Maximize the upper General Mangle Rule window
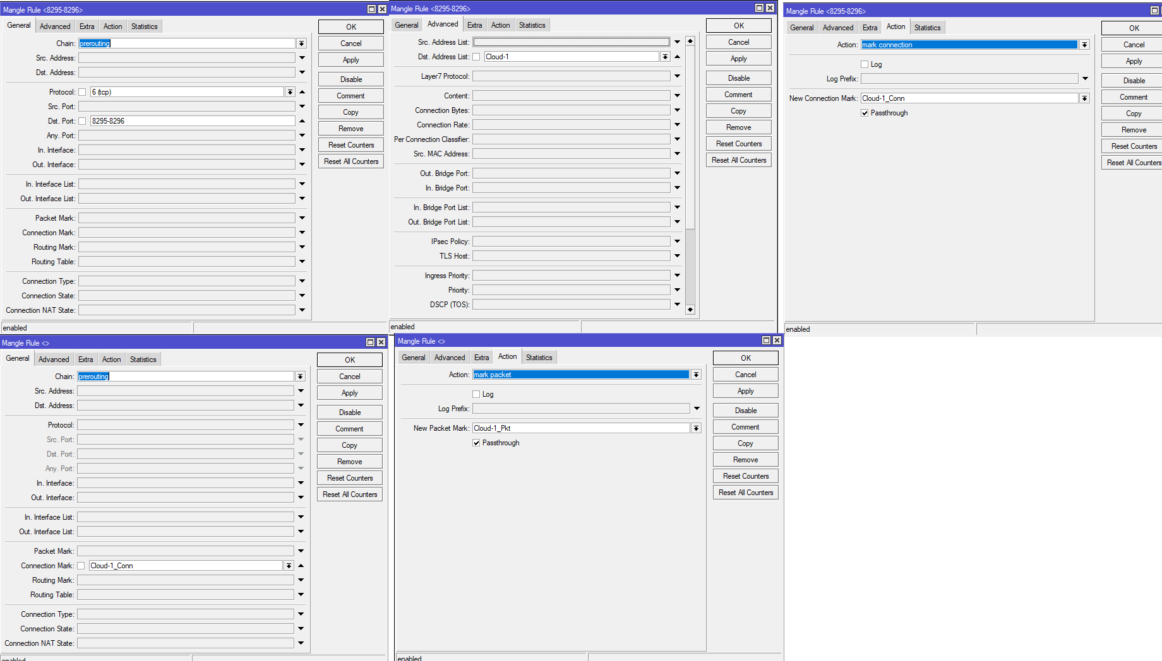The height and width of the screenshot is (661, 1162). pyautogui.click(x=372, y=9)
